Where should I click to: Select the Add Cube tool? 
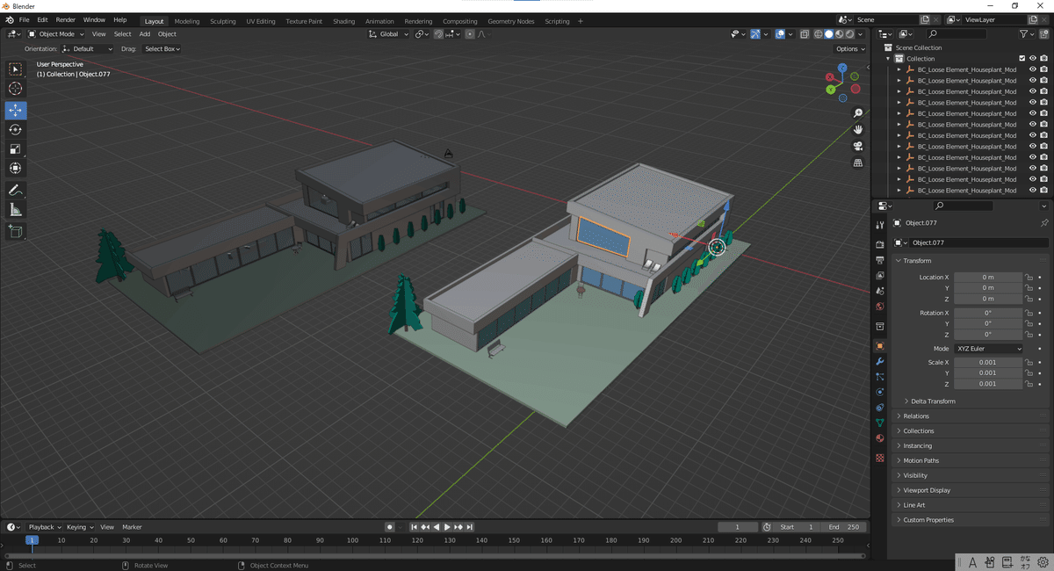pyautogui.click(x=15, y=231)
